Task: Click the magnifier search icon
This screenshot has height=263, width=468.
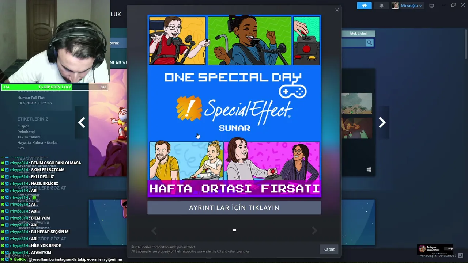Action: 369,43
